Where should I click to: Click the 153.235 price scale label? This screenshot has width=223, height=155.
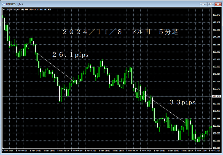click(x=216, y=30)
